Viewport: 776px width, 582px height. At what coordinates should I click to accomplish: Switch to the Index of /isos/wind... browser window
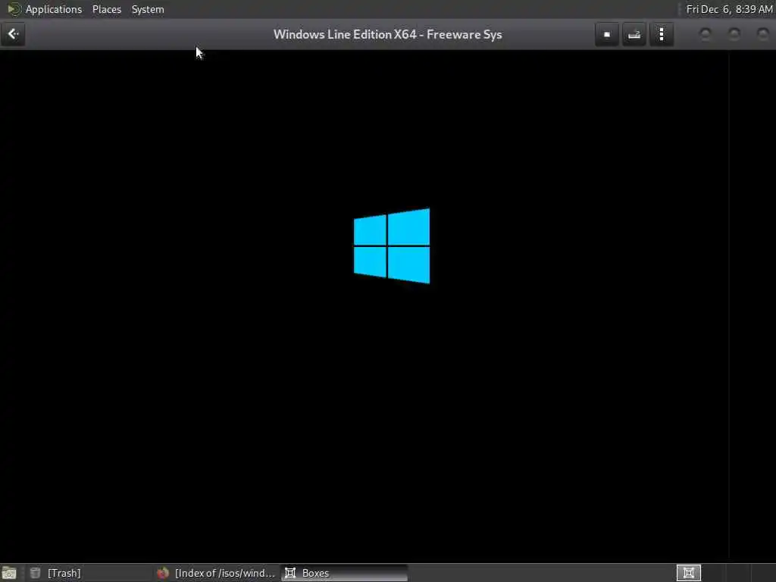pyautogui.click(x=216, y=573)
